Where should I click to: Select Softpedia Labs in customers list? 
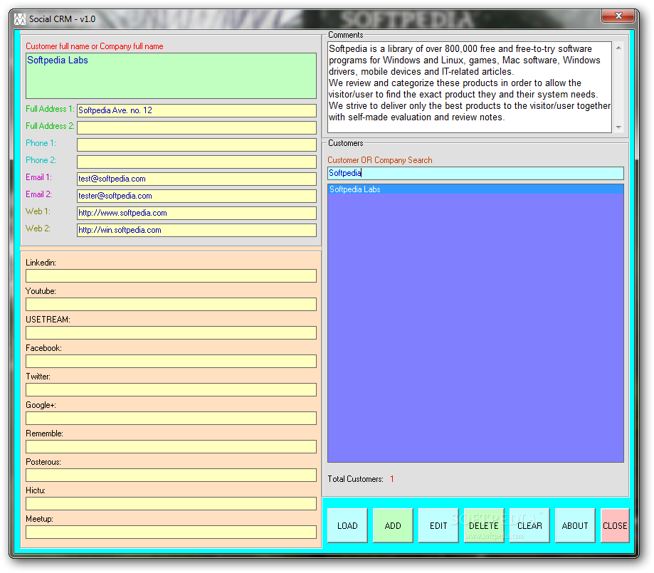click(475, 189)
